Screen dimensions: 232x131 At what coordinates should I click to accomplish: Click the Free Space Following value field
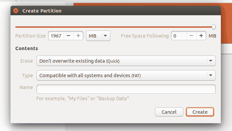[179, 36]
